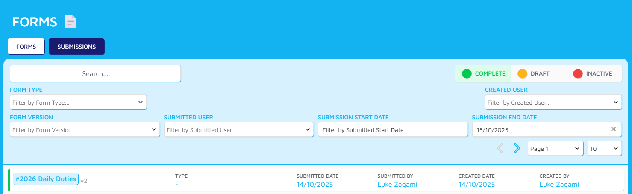Open the Page 1 selector dropdown

556,148
